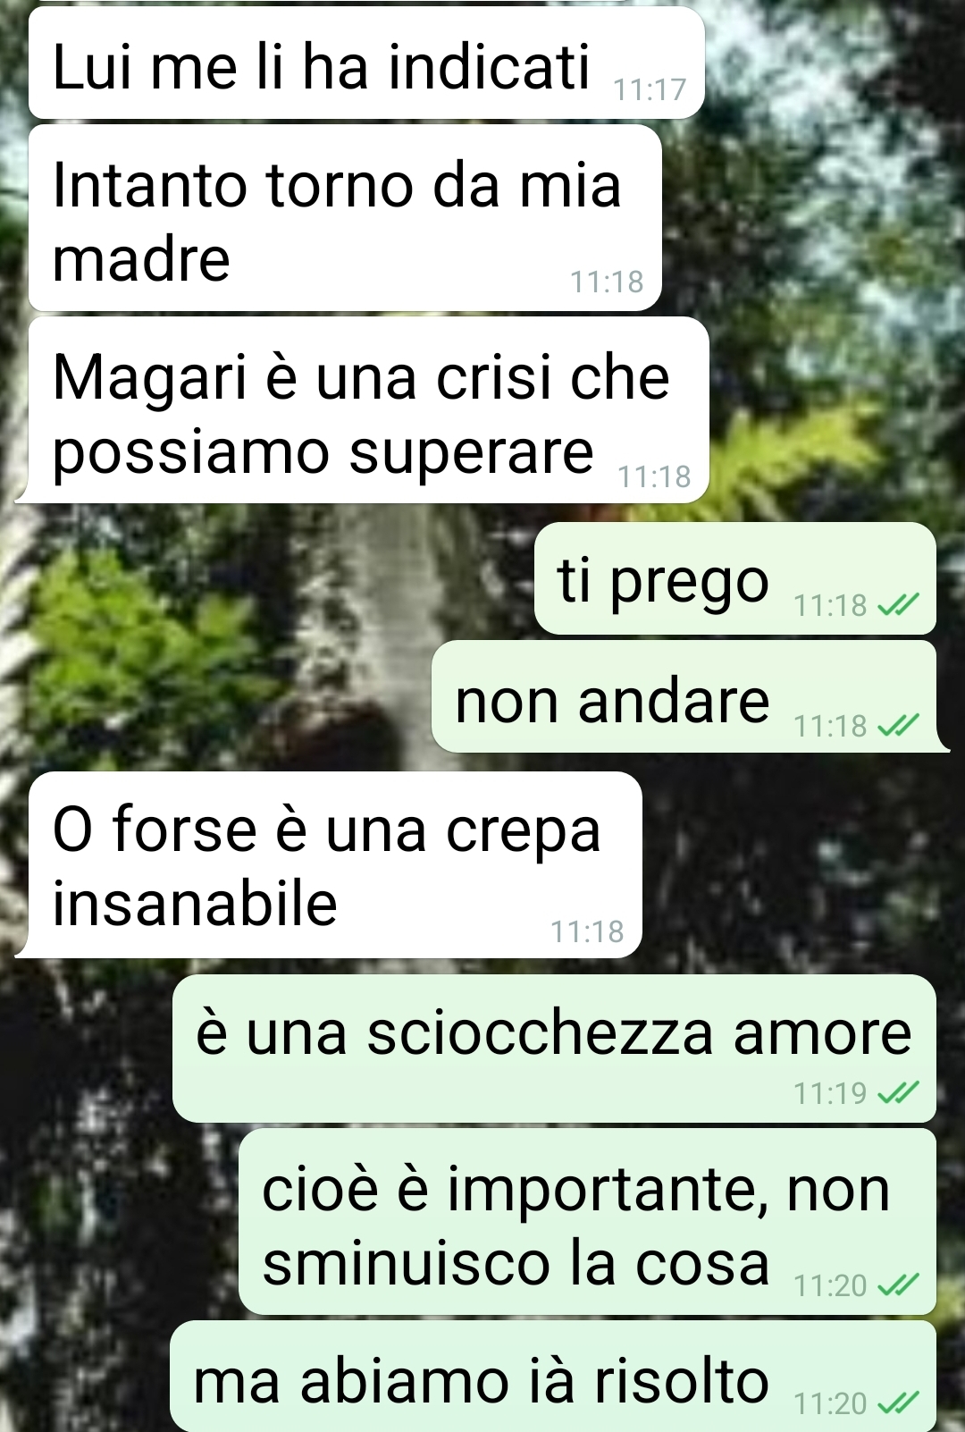Tap the read-receipt checkmarks on "ti prego"

(898, 606)
